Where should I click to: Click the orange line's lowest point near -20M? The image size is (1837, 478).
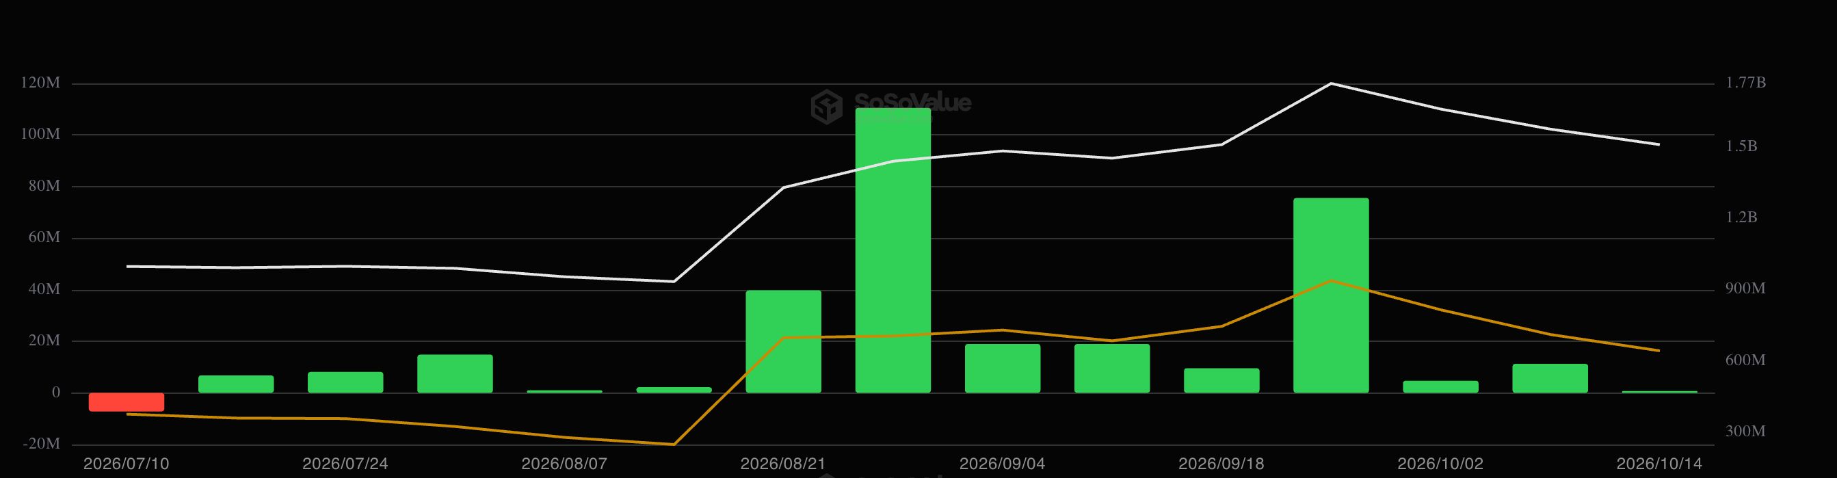coord(674,444)
